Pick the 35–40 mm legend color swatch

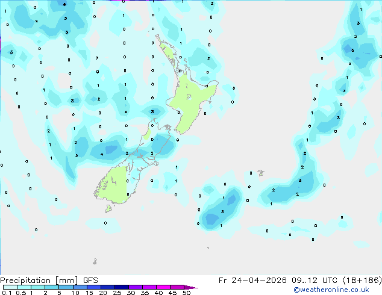click(149, 287)
